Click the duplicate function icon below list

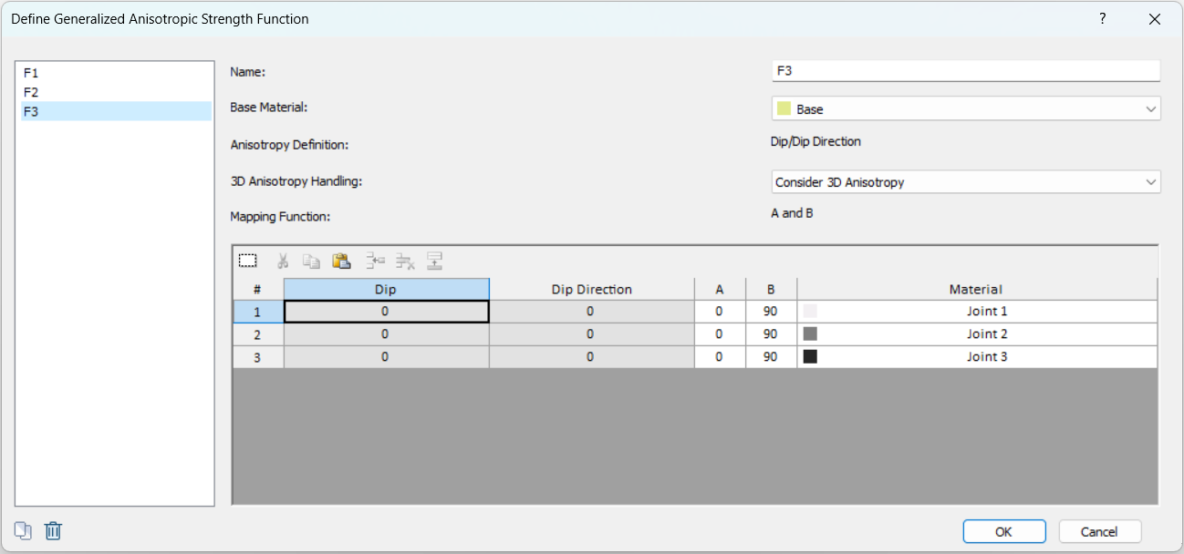click(x=23, y=530)
